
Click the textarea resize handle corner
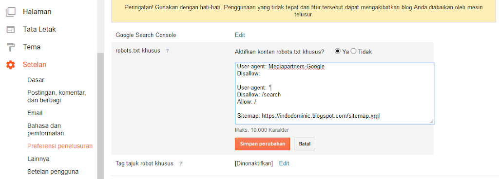[432, 121]
